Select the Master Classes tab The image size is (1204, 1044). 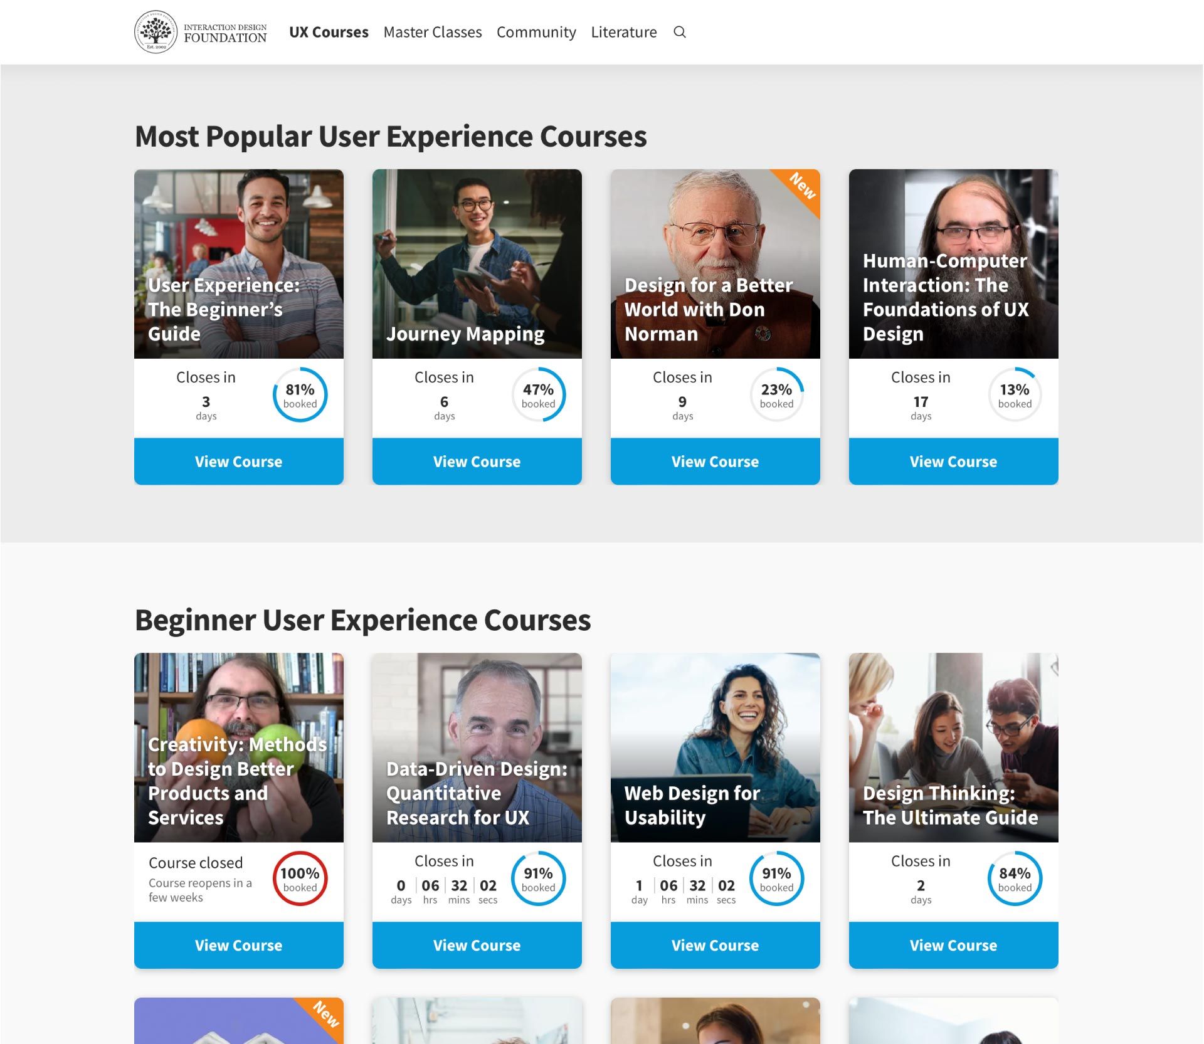(x=432, y=32)
